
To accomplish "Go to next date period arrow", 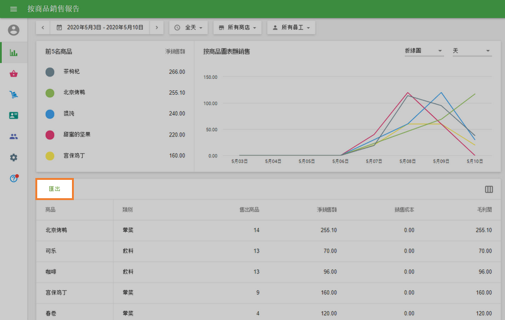I will (157, 28).
